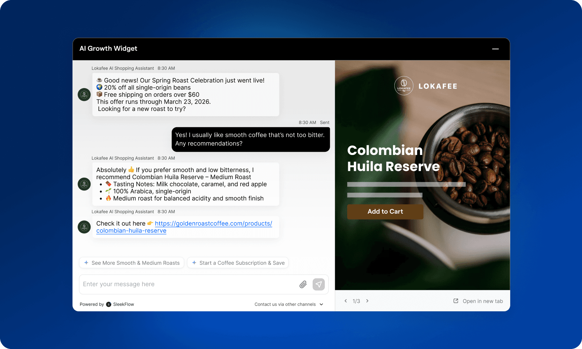Expand Contact us via other channels
This screenshot has width=582, height=349.
289,304
